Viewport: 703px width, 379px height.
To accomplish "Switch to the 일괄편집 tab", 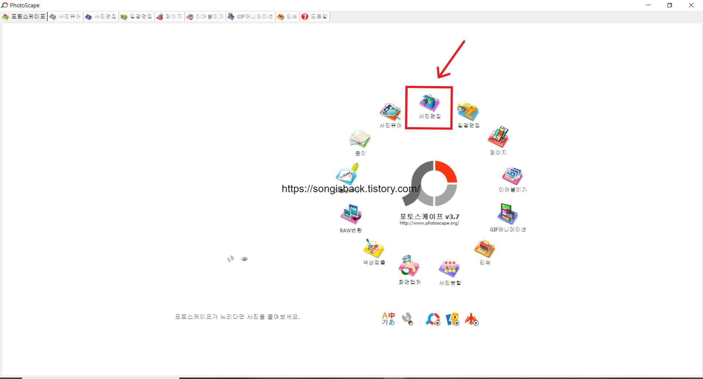I will pyautogui.click(x=136, y=16).
